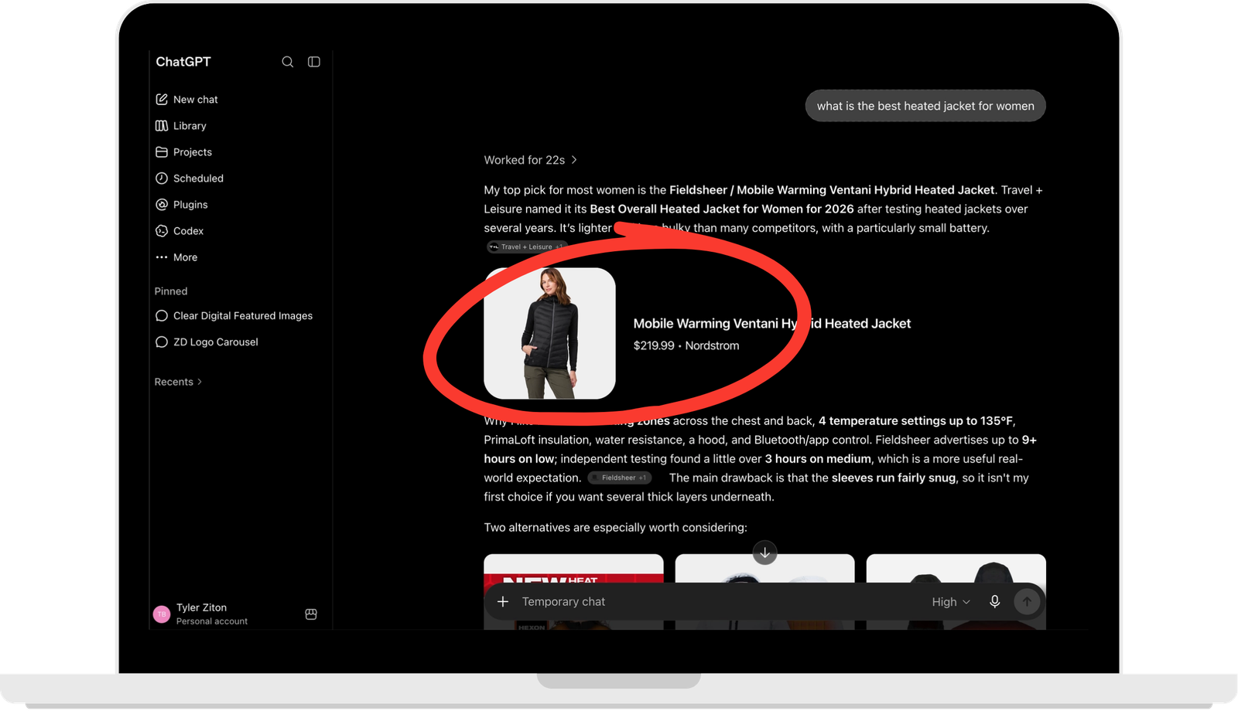Click the Codex icon
This screenshot has width=1238, height=721.
pyautogui.click(x=162, y=231)
